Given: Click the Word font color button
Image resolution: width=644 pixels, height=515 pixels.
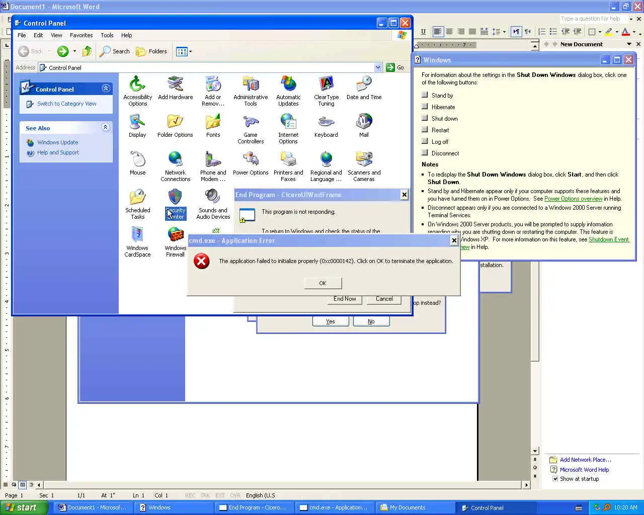Looking at the screenshot, I should (625, 32).
